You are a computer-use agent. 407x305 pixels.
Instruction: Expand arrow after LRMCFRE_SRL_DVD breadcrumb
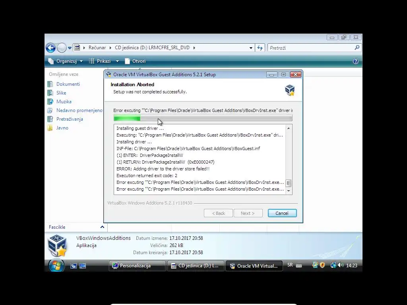194,48
